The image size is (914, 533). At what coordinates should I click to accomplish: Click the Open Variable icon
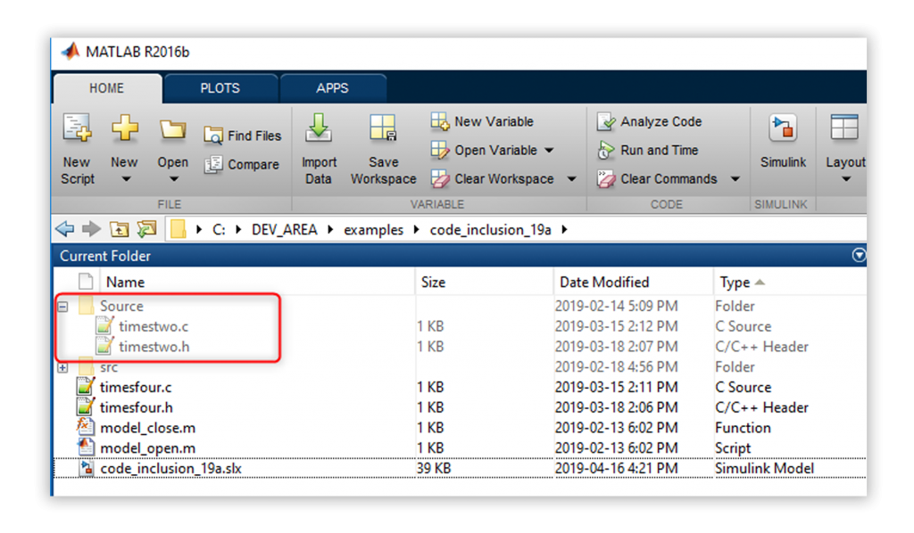pyautogui.click(x=439, y=150)
